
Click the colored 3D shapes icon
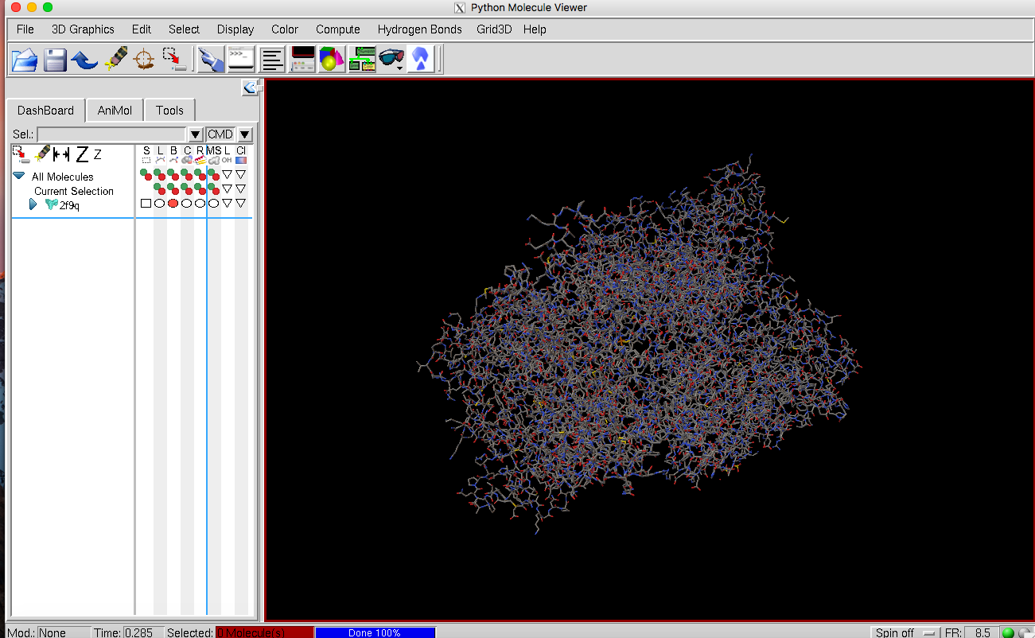pyautogui.click(x=332, y=60)
